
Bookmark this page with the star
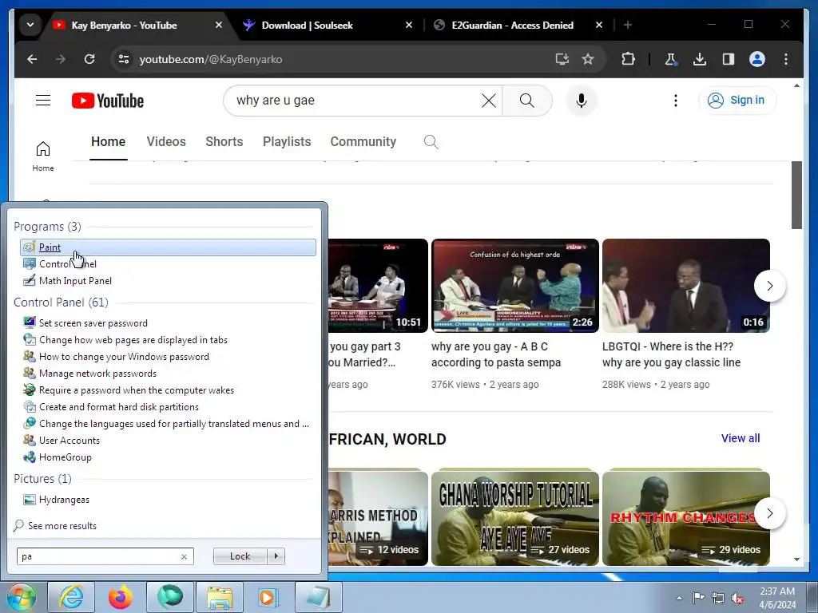point(588,59)
